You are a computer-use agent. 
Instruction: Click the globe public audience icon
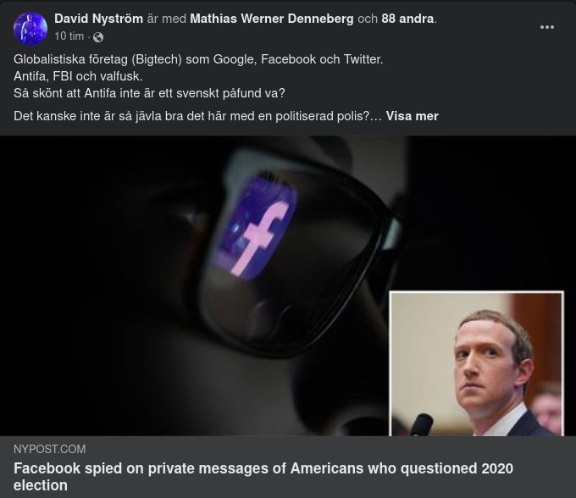click(98, 37)
